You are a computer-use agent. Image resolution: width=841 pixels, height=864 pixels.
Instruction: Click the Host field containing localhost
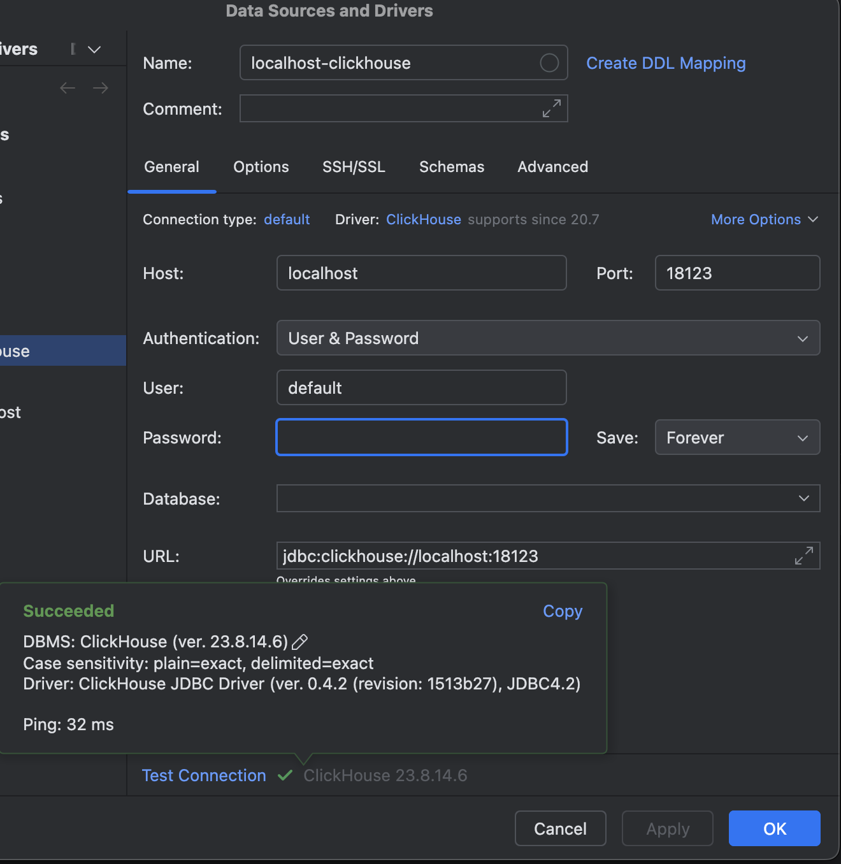(x=421, y=273)
